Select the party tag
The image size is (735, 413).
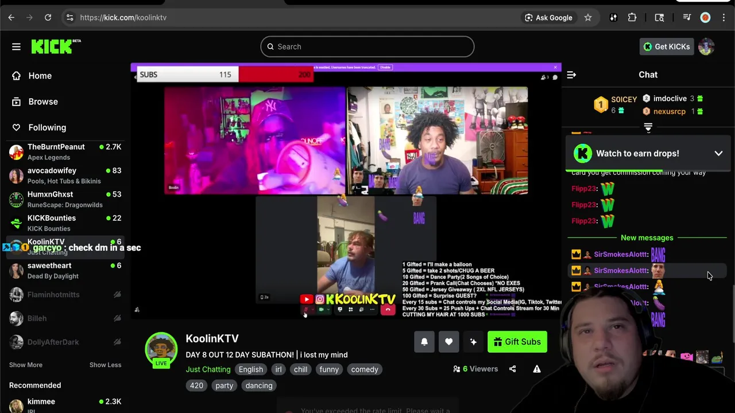point(224,385)
